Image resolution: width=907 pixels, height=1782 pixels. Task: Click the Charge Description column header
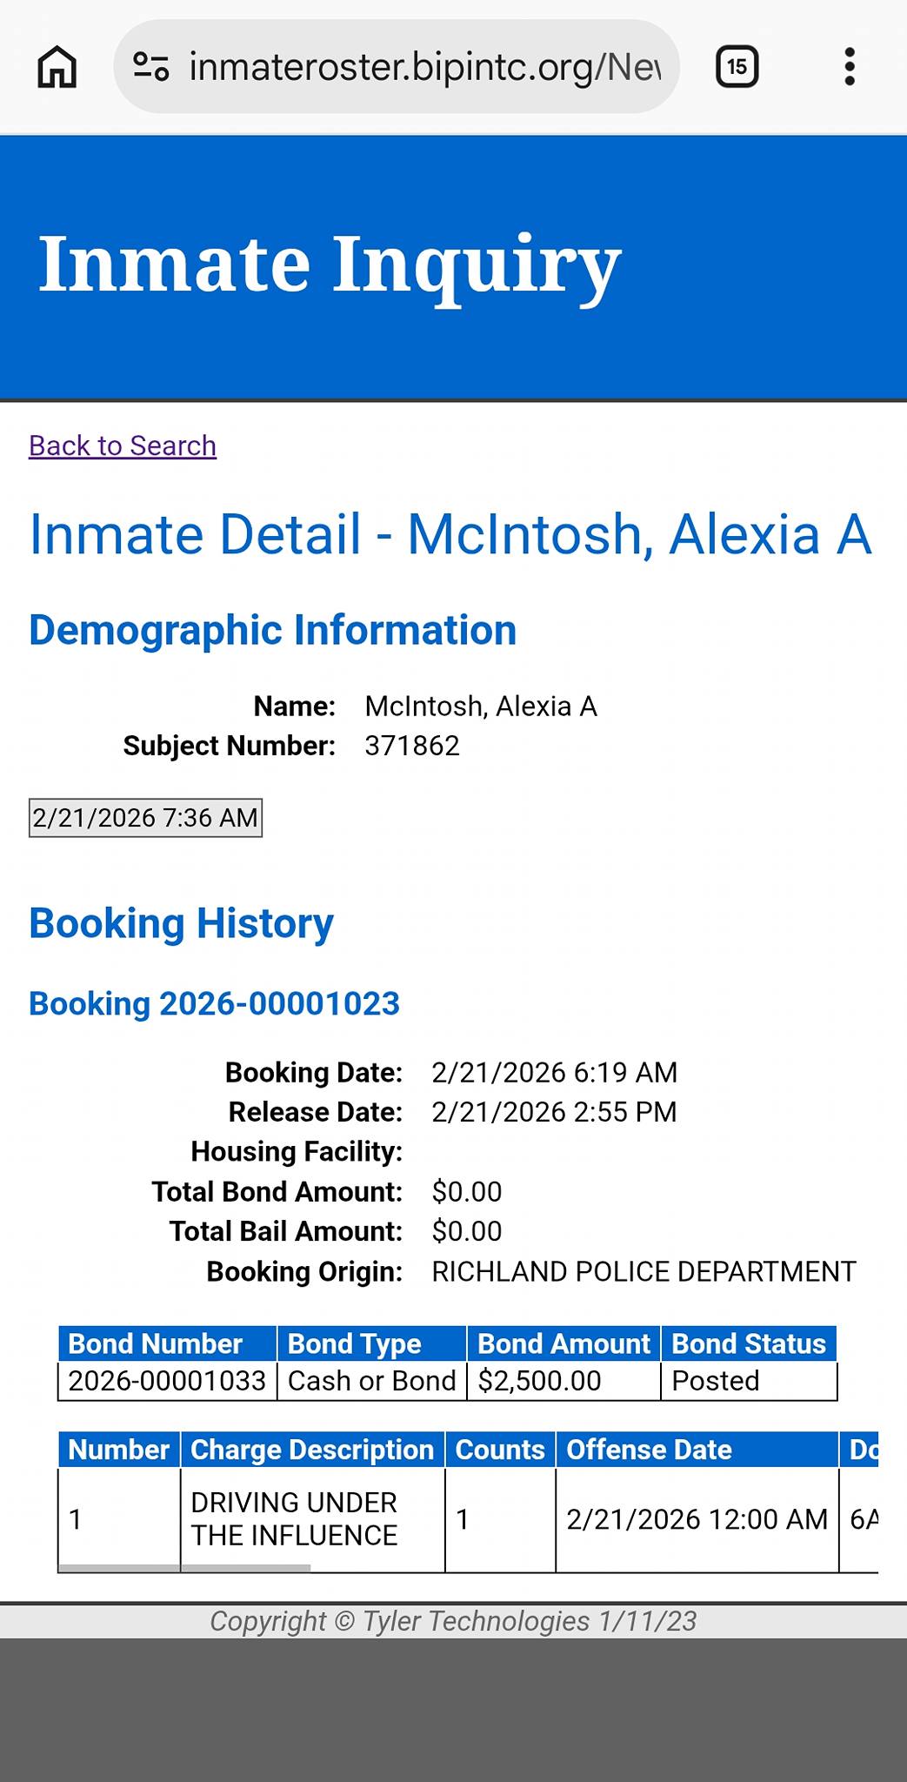(312, 1450)
